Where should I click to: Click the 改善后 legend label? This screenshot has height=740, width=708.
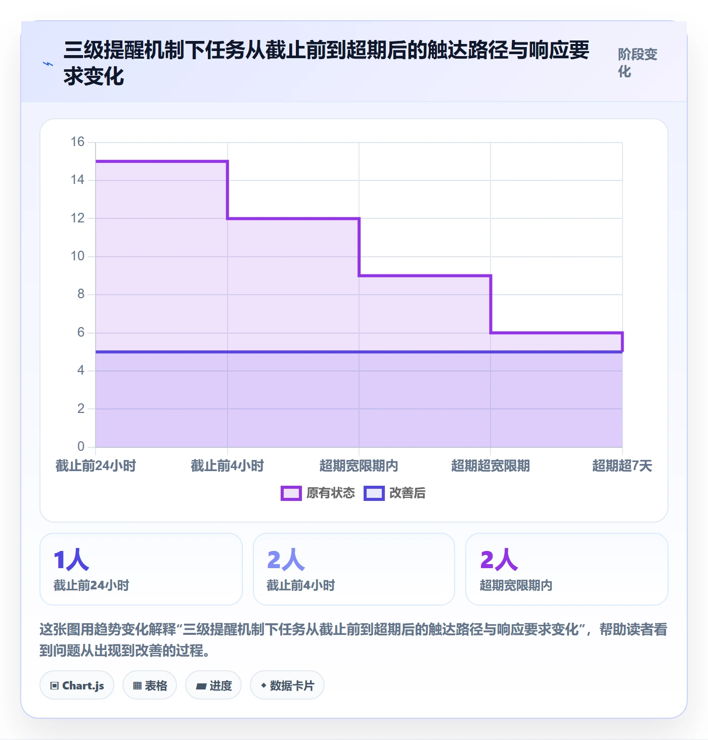[408, 493]
